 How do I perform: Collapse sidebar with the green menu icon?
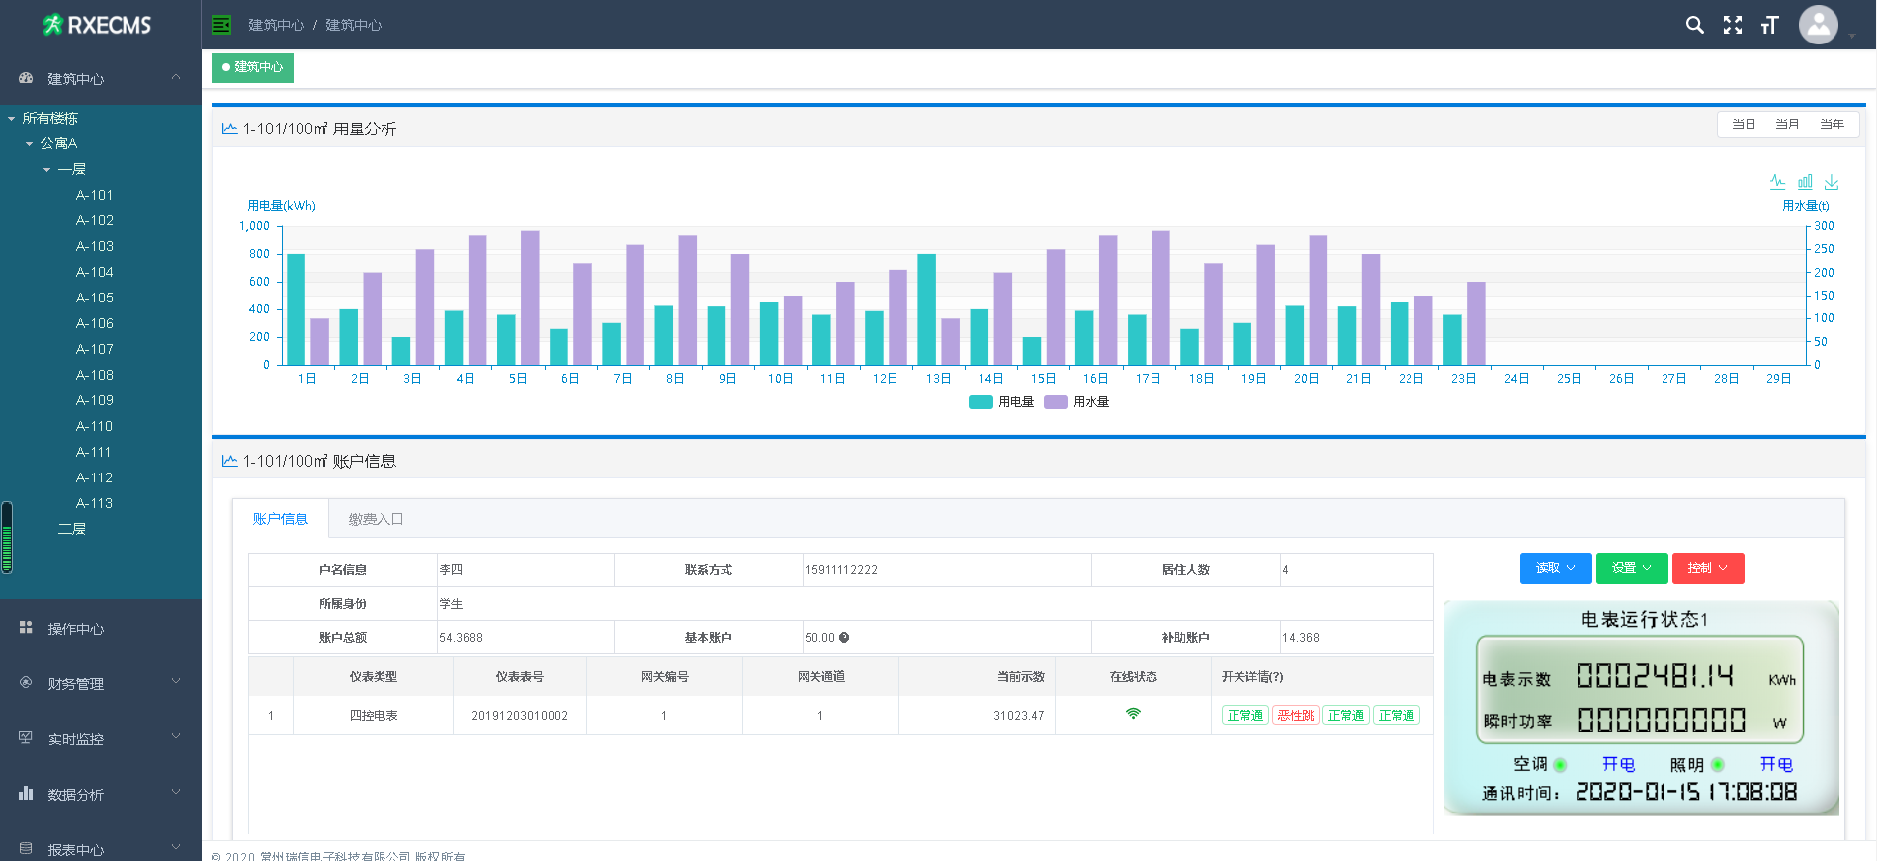coord(221,25)
